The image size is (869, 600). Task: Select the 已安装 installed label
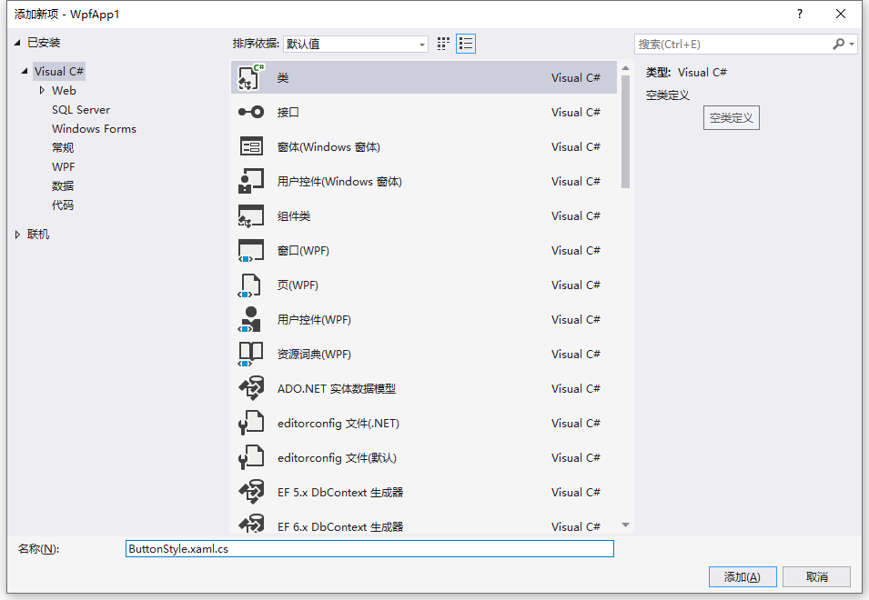click(x=44, y=43)
